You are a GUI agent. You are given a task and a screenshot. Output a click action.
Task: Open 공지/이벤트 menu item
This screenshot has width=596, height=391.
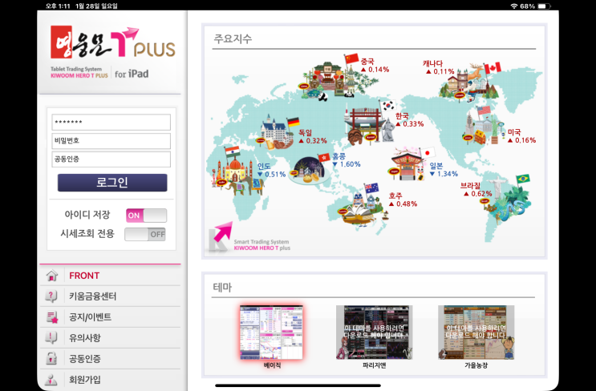[x=110, y=317]
